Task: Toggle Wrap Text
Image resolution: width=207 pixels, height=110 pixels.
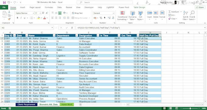Action: click(77, 13)
